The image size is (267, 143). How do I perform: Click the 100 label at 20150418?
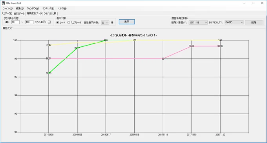[x=134, y=40]
